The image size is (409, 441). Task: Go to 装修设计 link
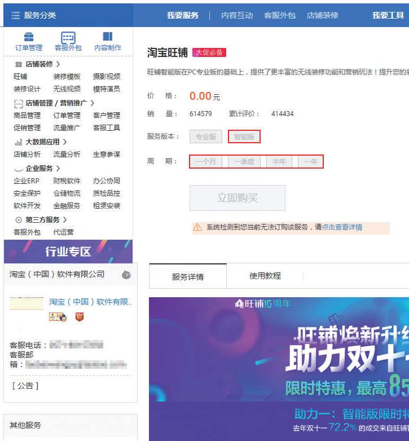pyautogui.click(x=27, y=89)
